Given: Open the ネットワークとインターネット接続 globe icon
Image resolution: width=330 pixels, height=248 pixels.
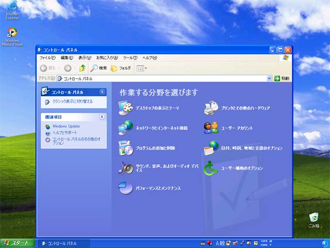Looking at the screenshot, I should coord(126,128).
